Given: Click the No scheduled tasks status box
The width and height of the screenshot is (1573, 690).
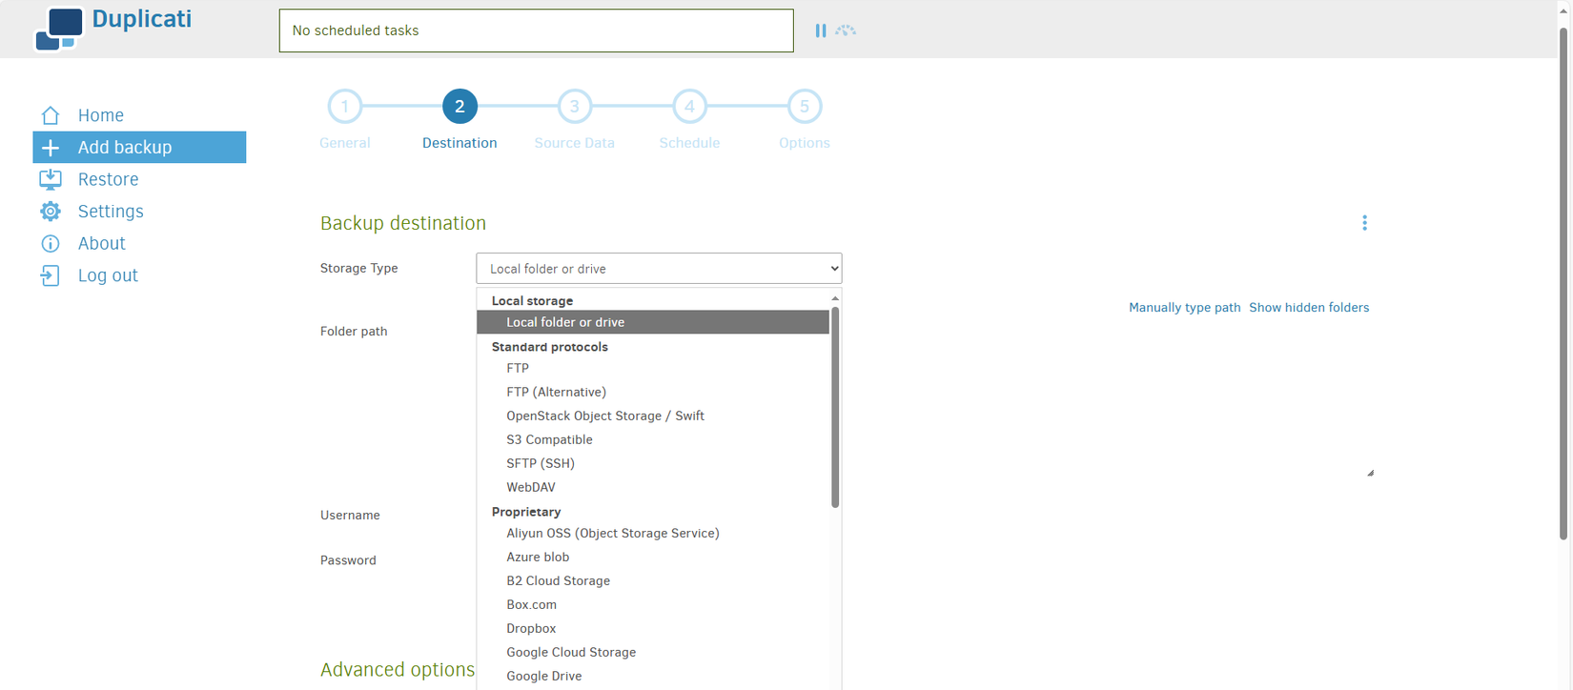Looking at the screenshot, I should pyautogui.click(x=537, y=30).
